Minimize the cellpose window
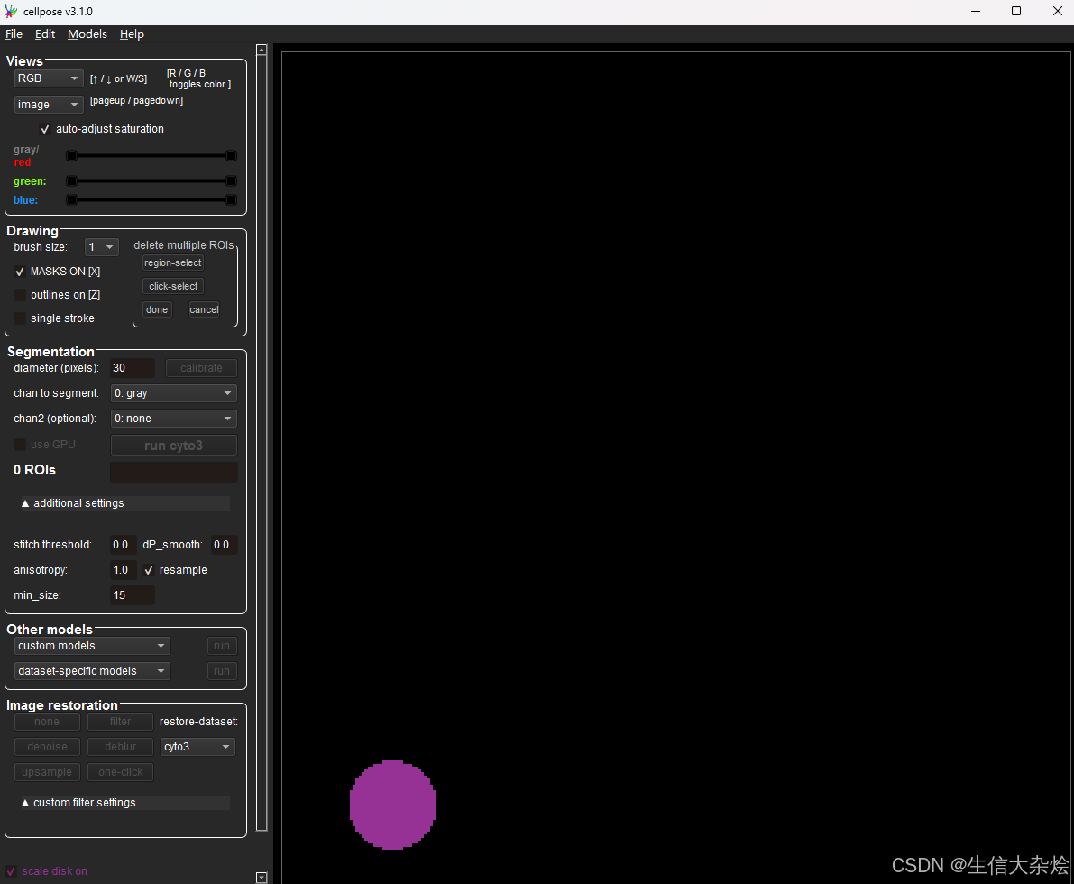This screenshot has height=884, width=1074. tap(976, 12)
